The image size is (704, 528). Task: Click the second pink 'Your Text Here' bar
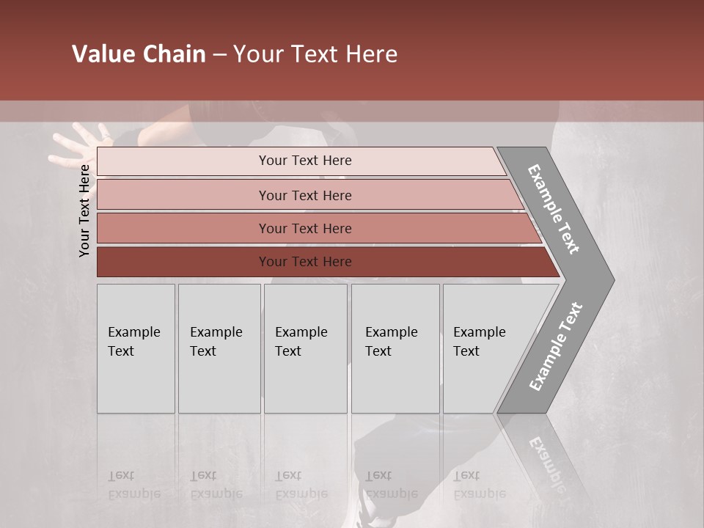coord(311,194)
